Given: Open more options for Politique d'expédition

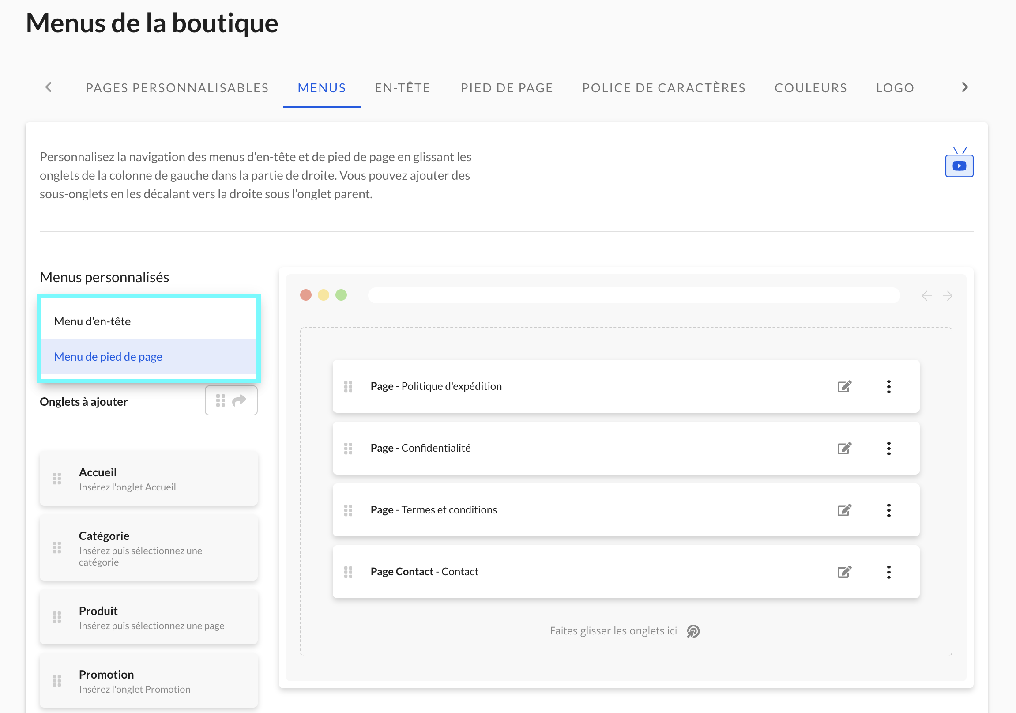Looking at the screenshot, I should (888, 386).
